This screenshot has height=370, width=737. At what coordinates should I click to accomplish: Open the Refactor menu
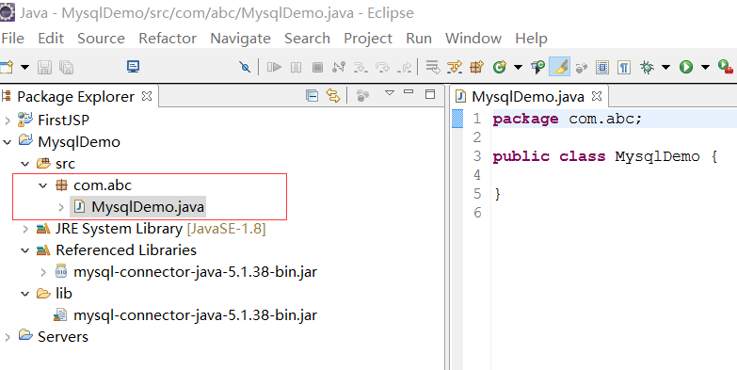(x=168, y=38)
